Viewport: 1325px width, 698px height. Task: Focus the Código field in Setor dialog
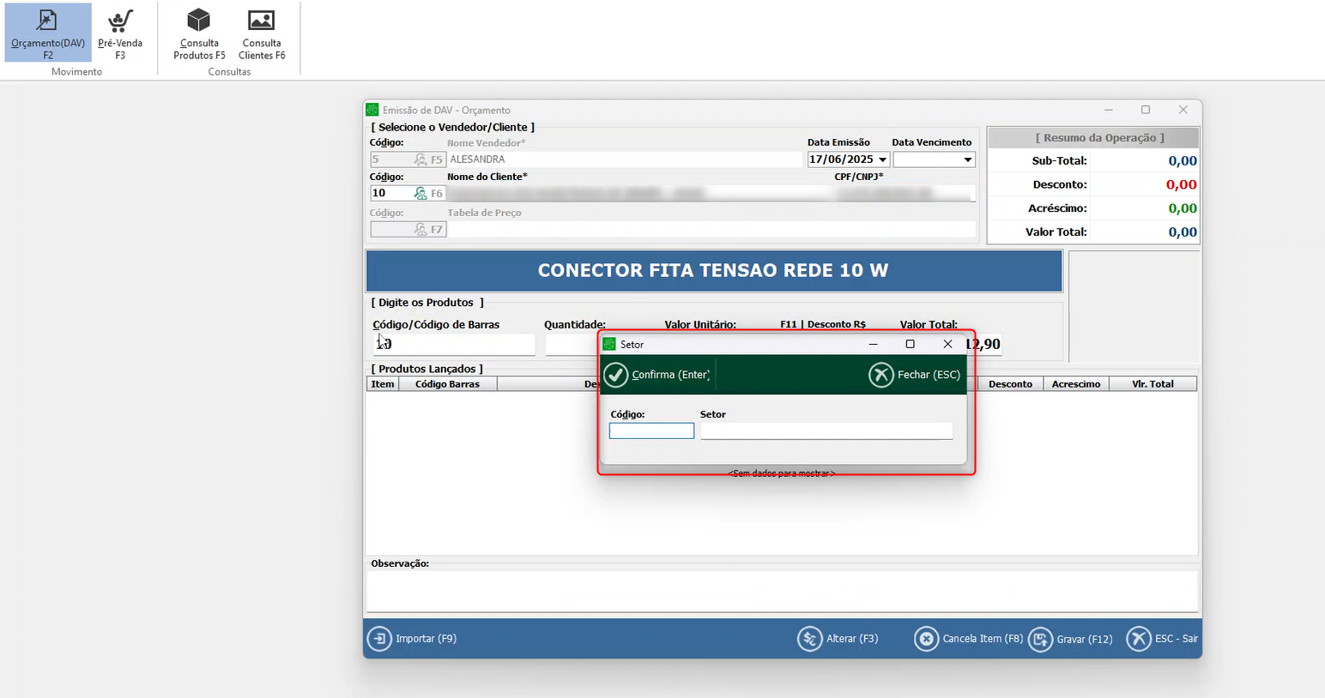(x=651, y=430)
